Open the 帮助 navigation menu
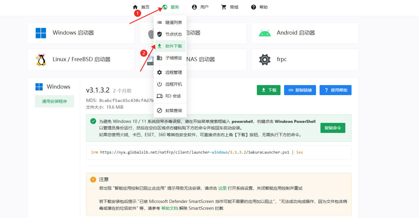This screenshot has height=218, width=419. pos(259,7)
